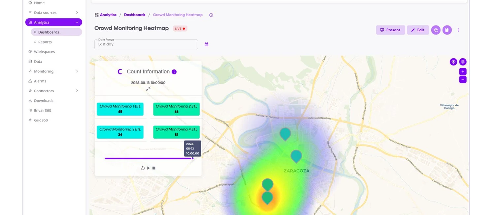Select the Analytics grid icon in sidebar
Image resolution: width=495 pixels, height=215 pixels.
click(x=30, y=22)
